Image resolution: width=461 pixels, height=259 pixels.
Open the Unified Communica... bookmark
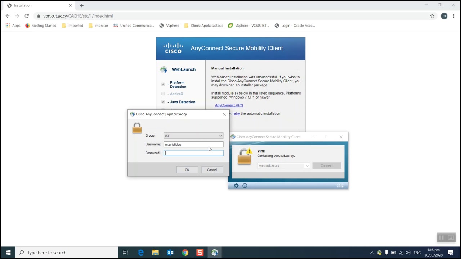134,26
